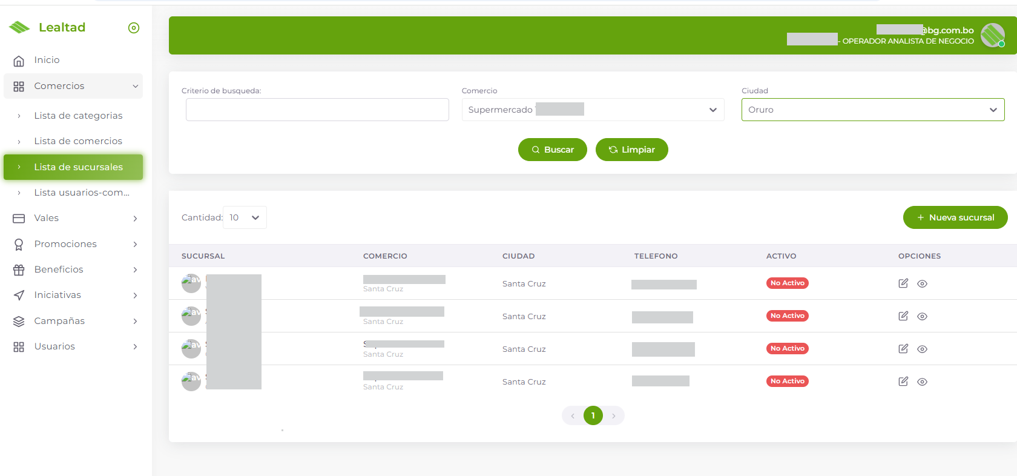This screenshot has height=476, width=1017.
Task: View details of third sucursal row
Action: 922,349
